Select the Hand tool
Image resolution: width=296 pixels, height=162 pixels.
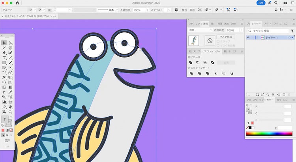10,107
